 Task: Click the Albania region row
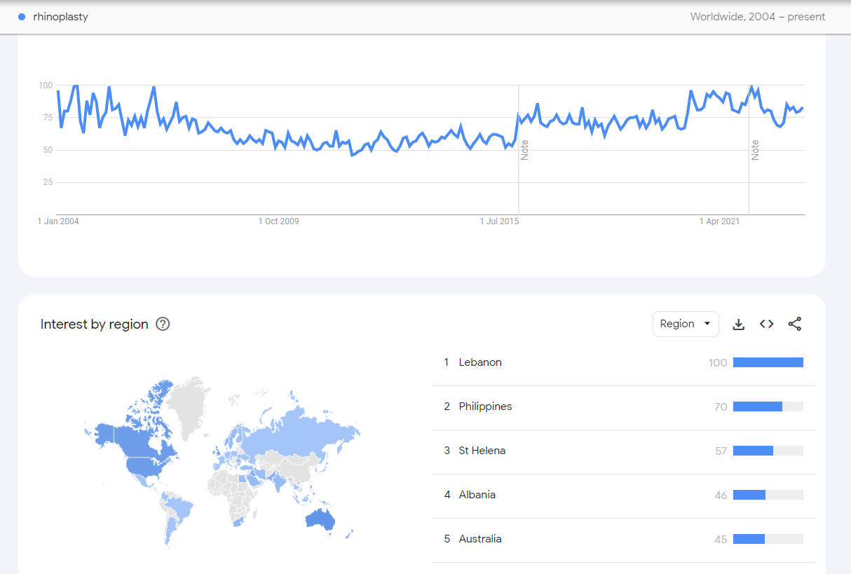[477, 495]
